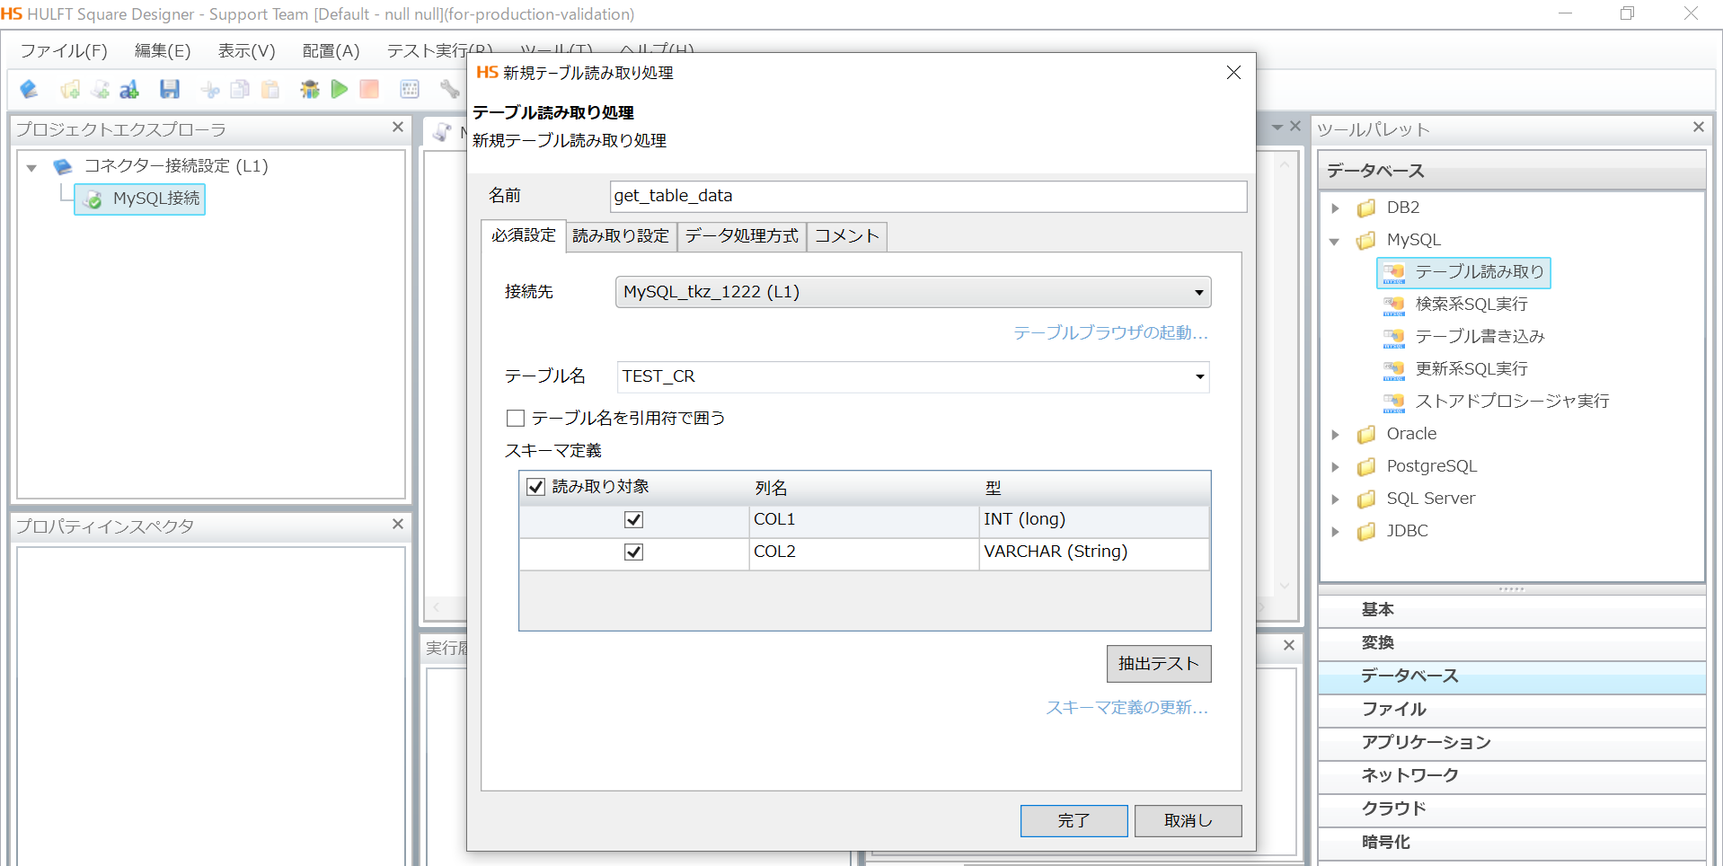This screenshot has height=866, width=1723.
Task: Click the debug run bug icon
Action: (310, 89)
